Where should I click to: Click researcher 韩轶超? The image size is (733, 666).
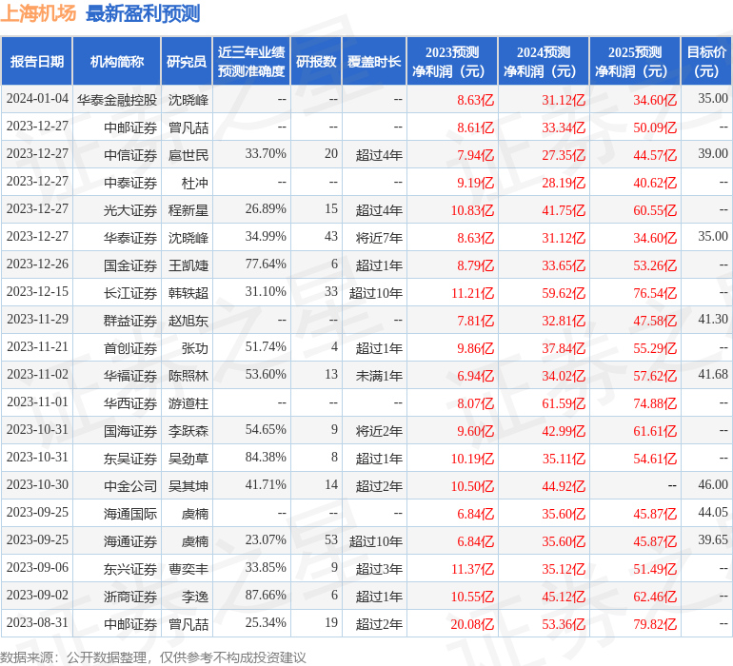coord(188,293)
